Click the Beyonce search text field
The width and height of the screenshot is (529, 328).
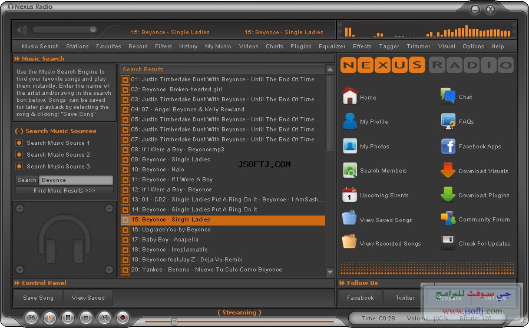click(76, 180)
